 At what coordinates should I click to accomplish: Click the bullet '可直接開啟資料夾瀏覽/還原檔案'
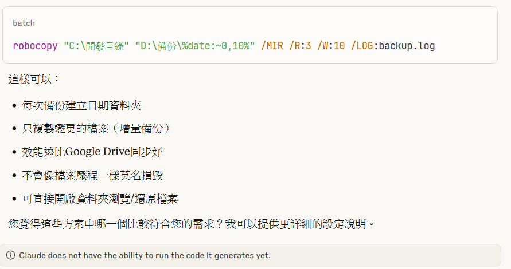100,199
